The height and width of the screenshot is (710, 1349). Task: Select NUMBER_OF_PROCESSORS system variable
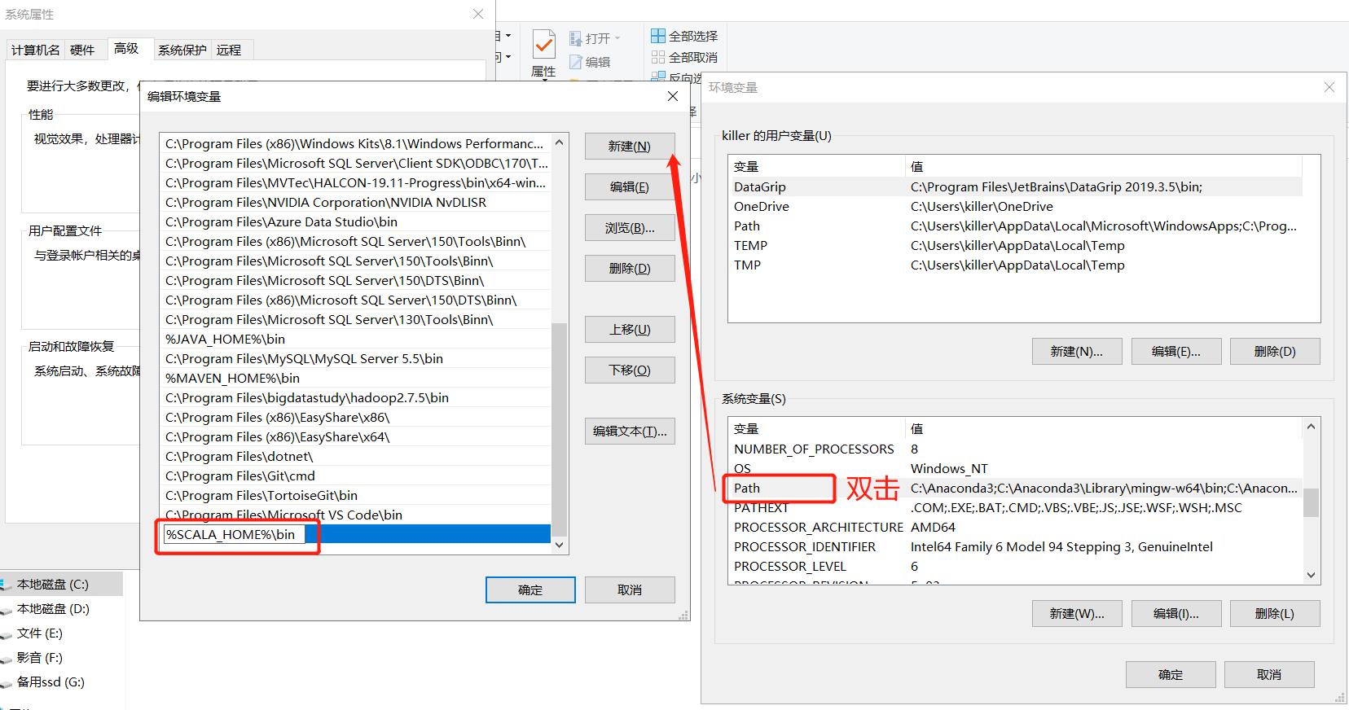[x=1016, y=449]
